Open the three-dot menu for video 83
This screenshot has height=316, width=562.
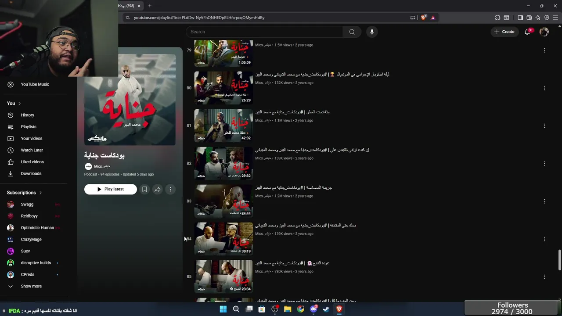tap(544, 201)
